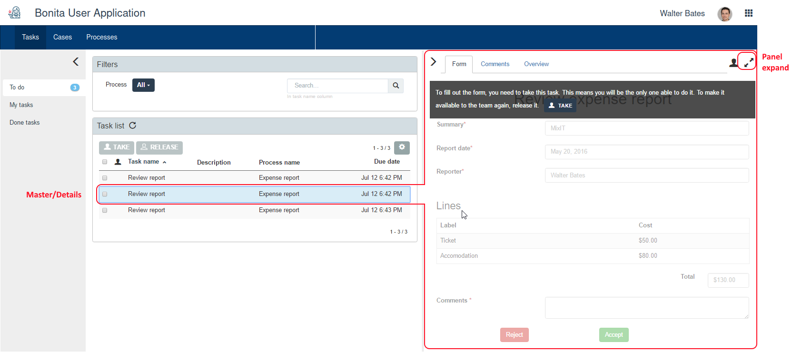Click the task name Search field

pos(337,86)
